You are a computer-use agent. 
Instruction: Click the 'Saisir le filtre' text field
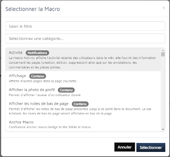click(85, 26)
